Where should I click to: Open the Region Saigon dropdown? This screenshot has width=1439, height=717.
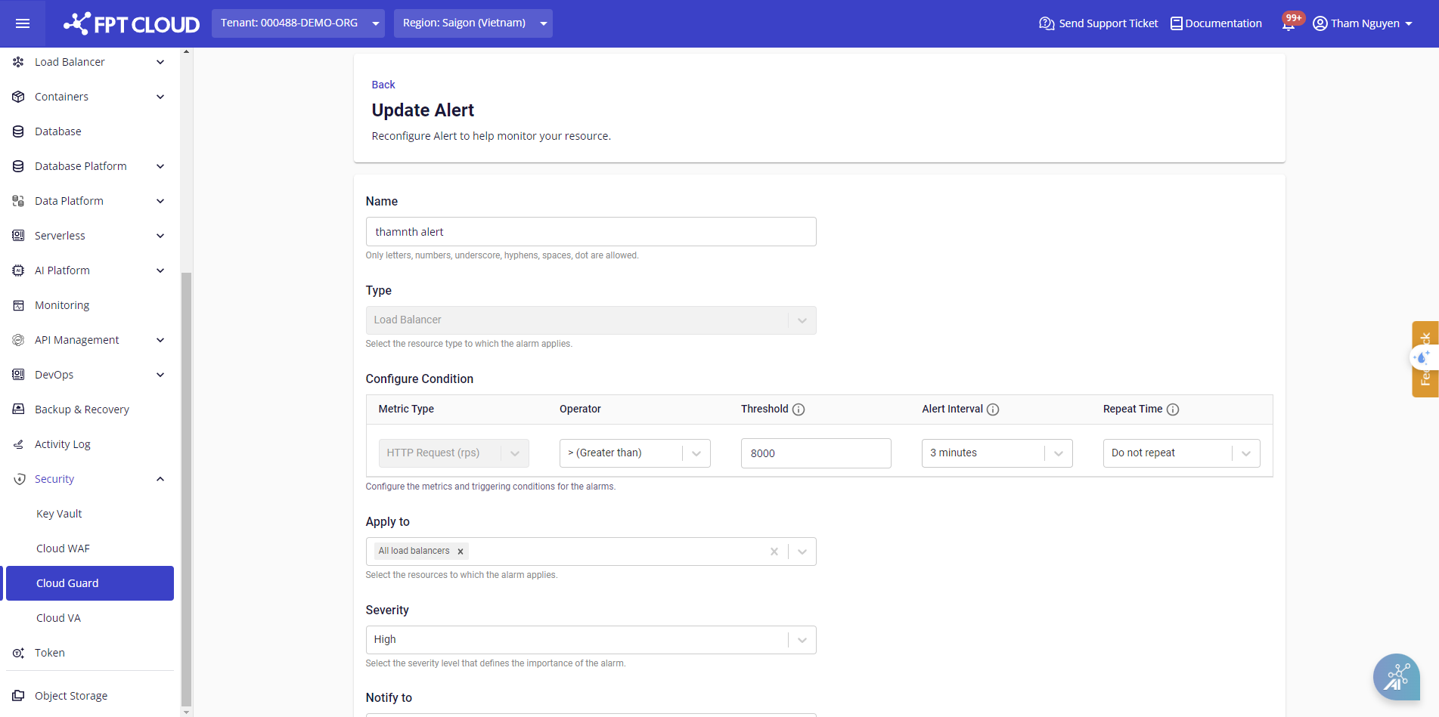473,23
